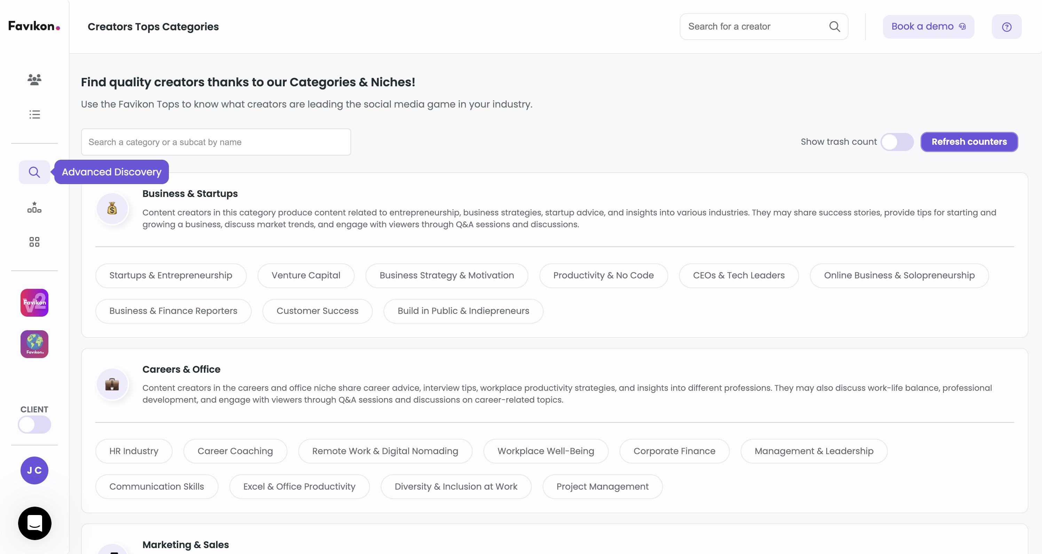This screenshot has width=1042, height=554.
Task: Open Advanced Discovery search icon
Action: (34, 172)
